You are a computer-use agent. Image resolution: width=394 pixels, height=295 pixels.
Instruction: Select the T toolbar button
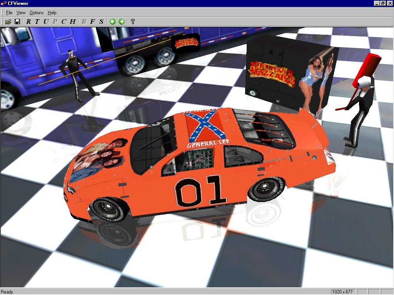(37, 22)
